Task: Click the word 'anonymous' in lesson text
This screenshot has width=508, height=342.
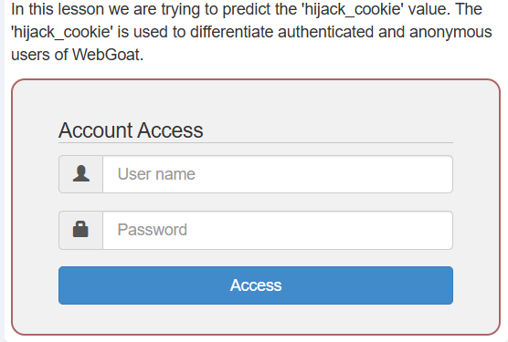Action: coord(450,32)
